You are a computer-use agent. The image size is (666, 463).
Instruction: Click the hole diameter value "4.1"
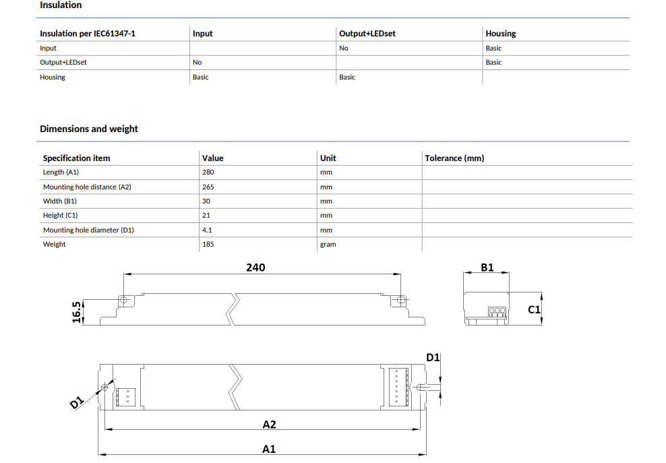click(207, 230)
